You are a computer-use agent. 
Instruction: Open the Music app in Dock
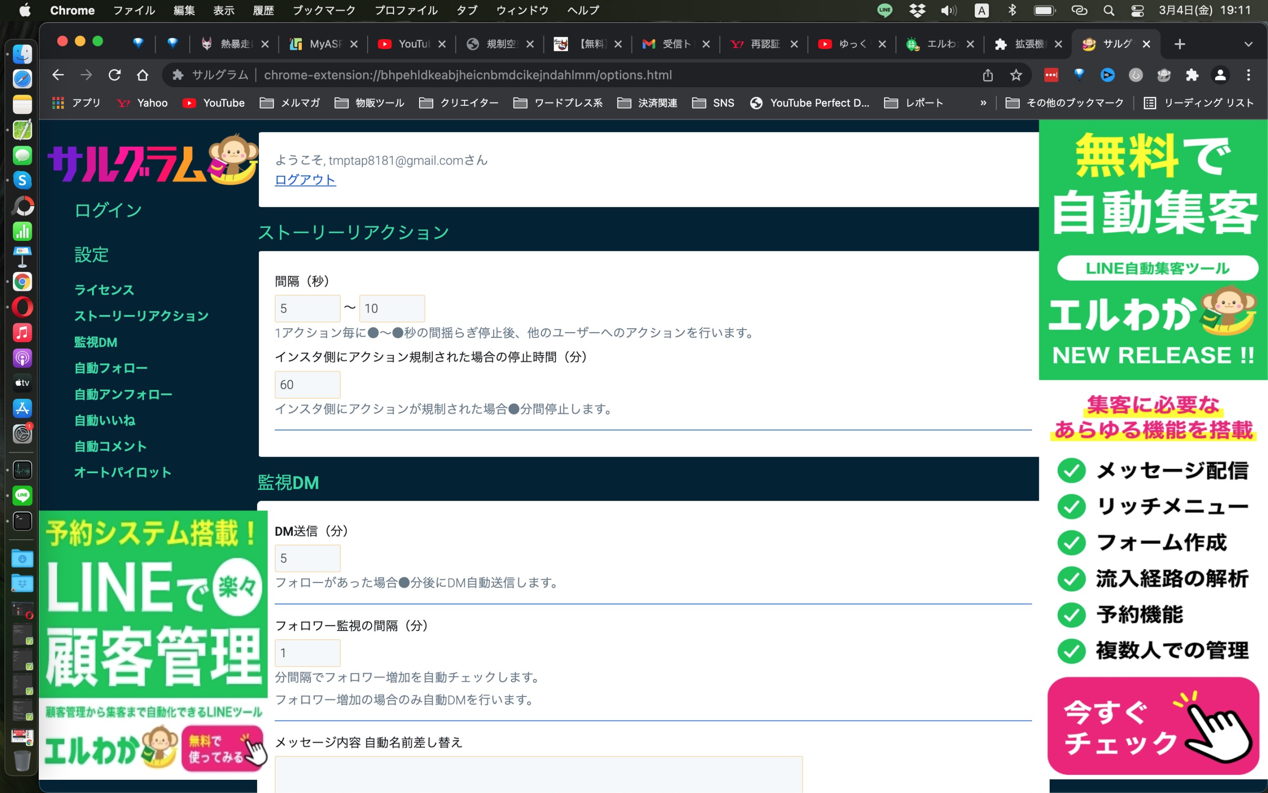point(22,333)
